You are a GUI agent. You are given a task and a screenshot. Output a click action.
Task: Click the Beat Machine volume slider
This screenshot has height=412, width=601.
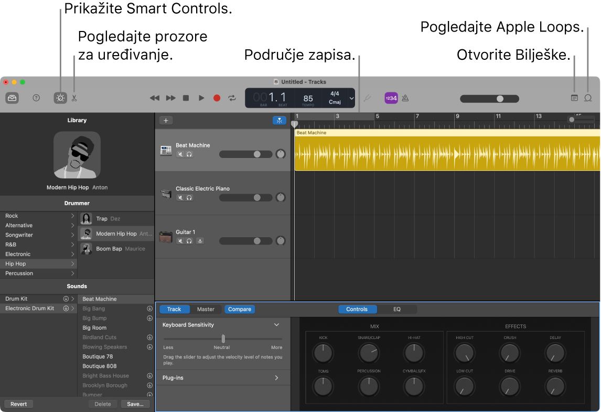pos(245,154)
